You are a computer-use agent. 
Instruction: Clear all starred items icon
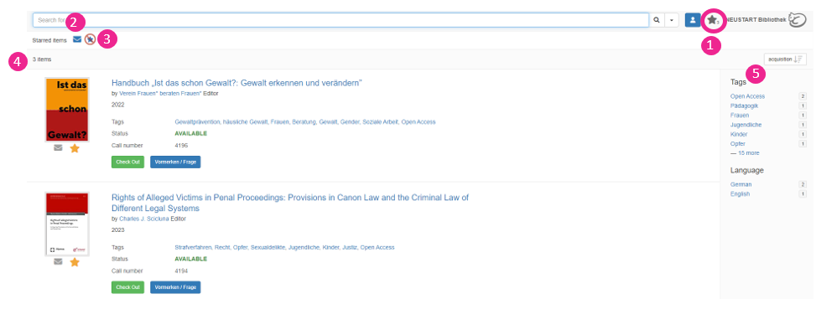(x=91, y=39)
